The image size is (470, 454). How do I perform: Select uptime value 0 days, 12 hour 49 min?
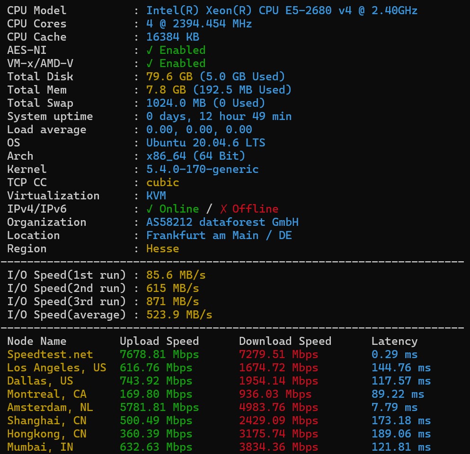(219, 116)
